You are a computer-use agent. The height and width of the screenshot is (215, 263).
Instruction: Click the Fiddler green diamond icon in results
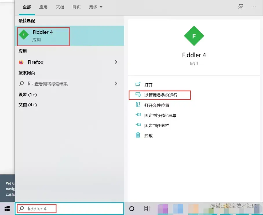(x=24, y=35)
